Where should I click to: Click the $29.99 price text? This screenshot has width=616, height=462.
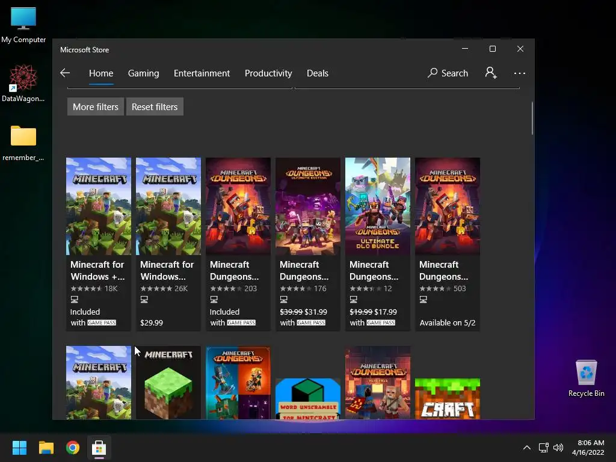[152, 322]
